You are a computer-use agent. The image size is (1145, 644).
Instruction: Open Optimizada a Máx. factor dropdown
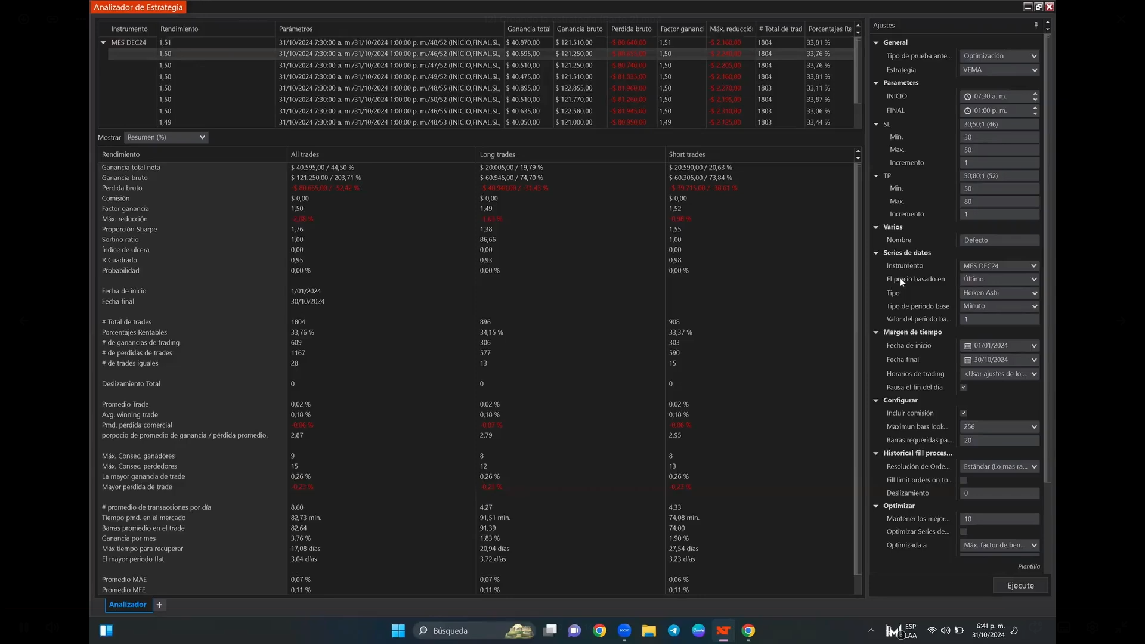click(x=999, y=545)
